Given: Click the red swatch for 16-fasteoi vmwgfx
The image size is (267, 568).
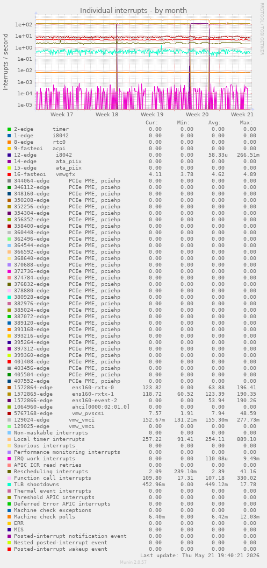Looking at the screenshot, I should pyautogui.click(x=9, y=174).
